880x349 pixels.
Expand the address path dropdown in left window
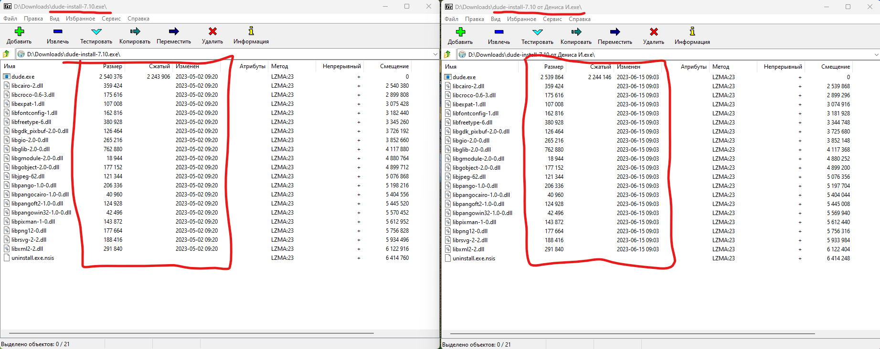click(435, 54)
